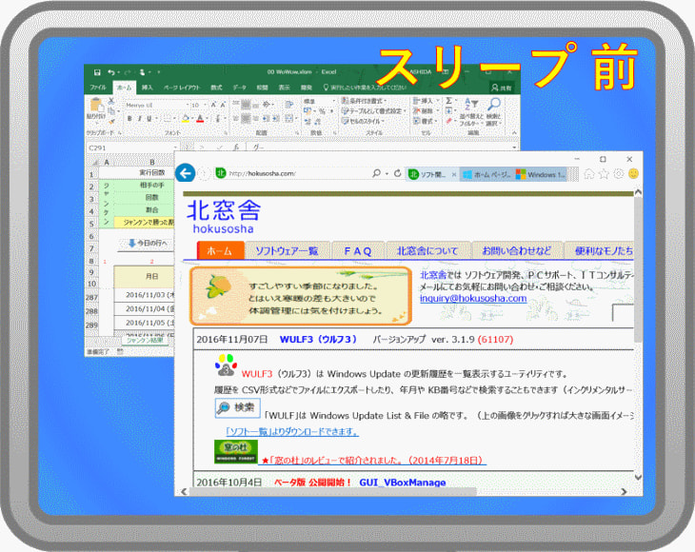This screenshot has width=695, height=552.
Task: Open the ページレイアウト ribbon tab
Action: point(182,88)
